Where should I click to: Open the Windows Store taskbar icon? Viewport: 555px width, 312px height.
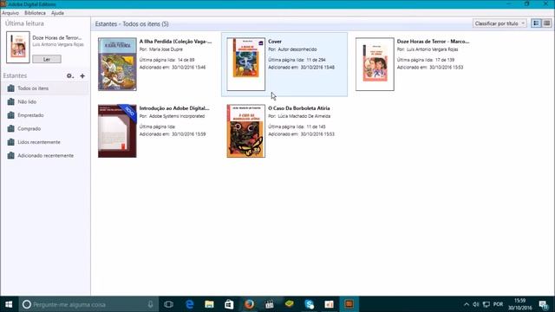click(229, 304)
